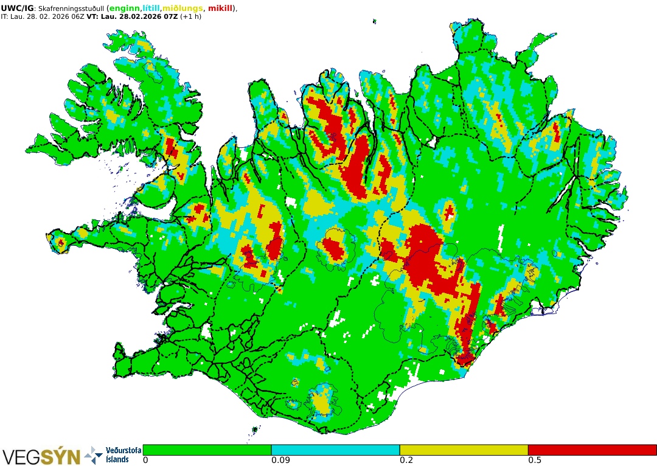657x466 pixels.
Task: Click the 'Skafrenningsstuðull' title word
Action: point(71,9)
